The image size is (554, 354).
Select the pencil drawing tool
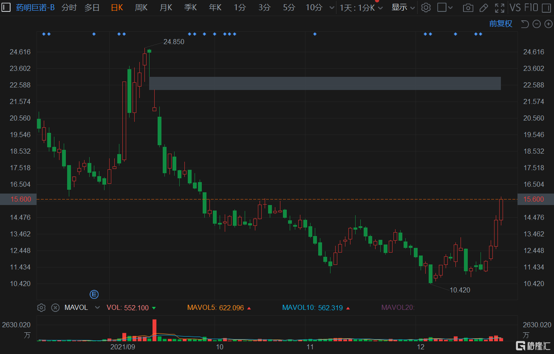483,8
